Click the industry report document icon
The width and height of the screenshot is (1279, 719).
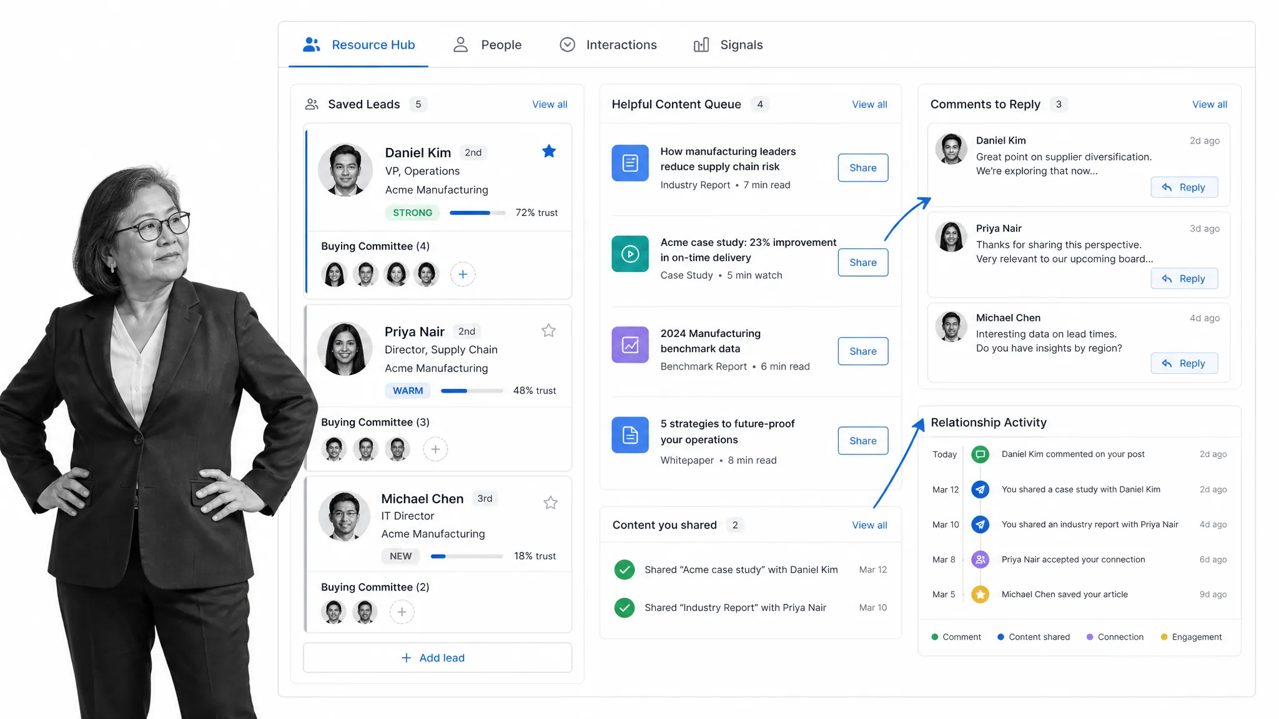tap(630, 163)
